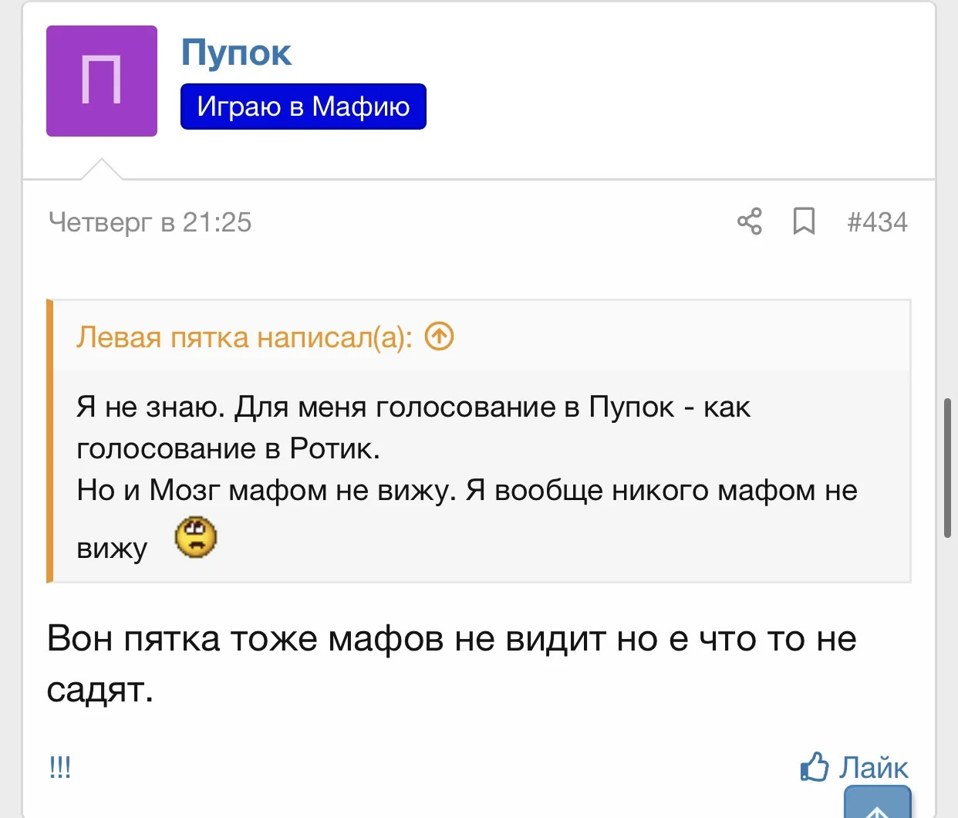
Task: Click the thumbs-up icon next to Лайк
Action: (x=815, y=767)
